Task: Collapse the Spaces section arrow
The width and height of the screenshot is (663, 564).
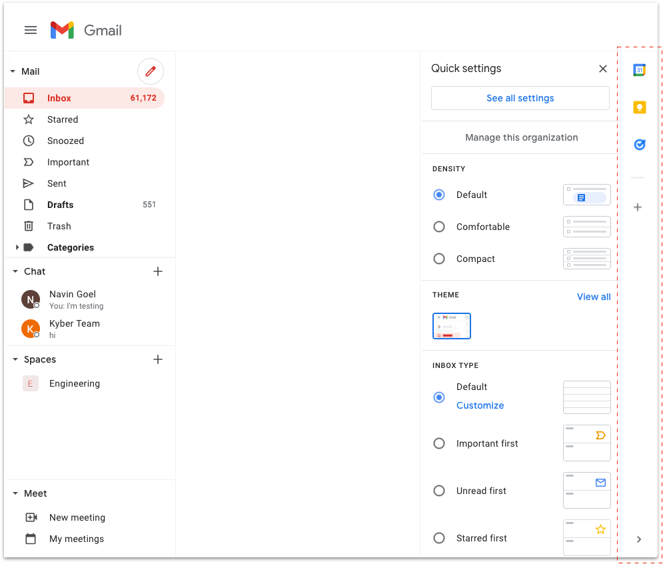Action: tap(15, 359)
